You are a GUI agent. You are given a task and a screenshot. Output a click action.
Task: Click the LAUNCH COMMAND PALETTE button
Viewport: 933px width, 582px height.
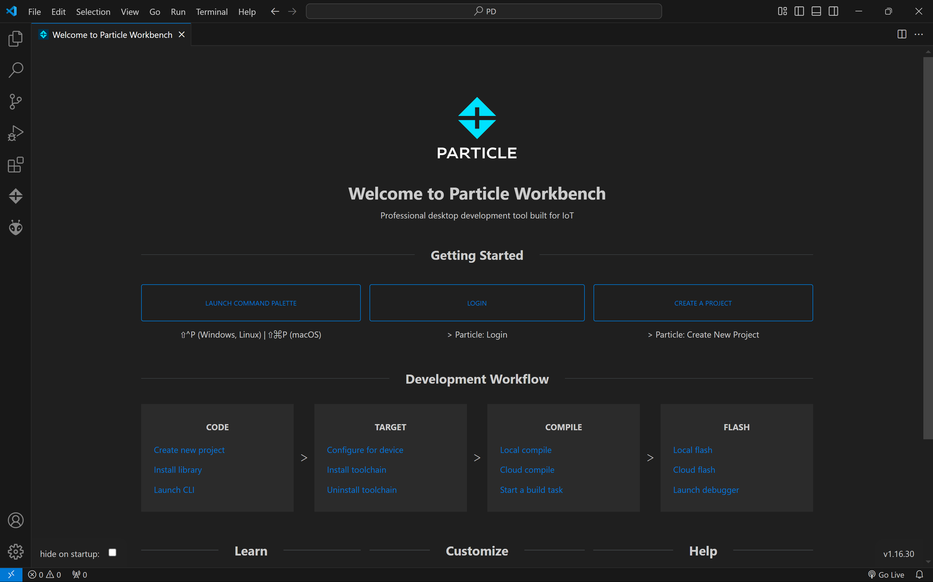point(251,303)
